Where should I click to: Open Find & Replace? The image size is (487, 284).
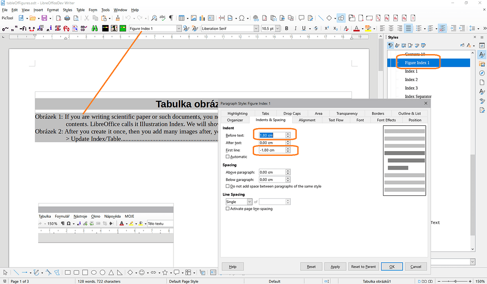tap(153, 17)
